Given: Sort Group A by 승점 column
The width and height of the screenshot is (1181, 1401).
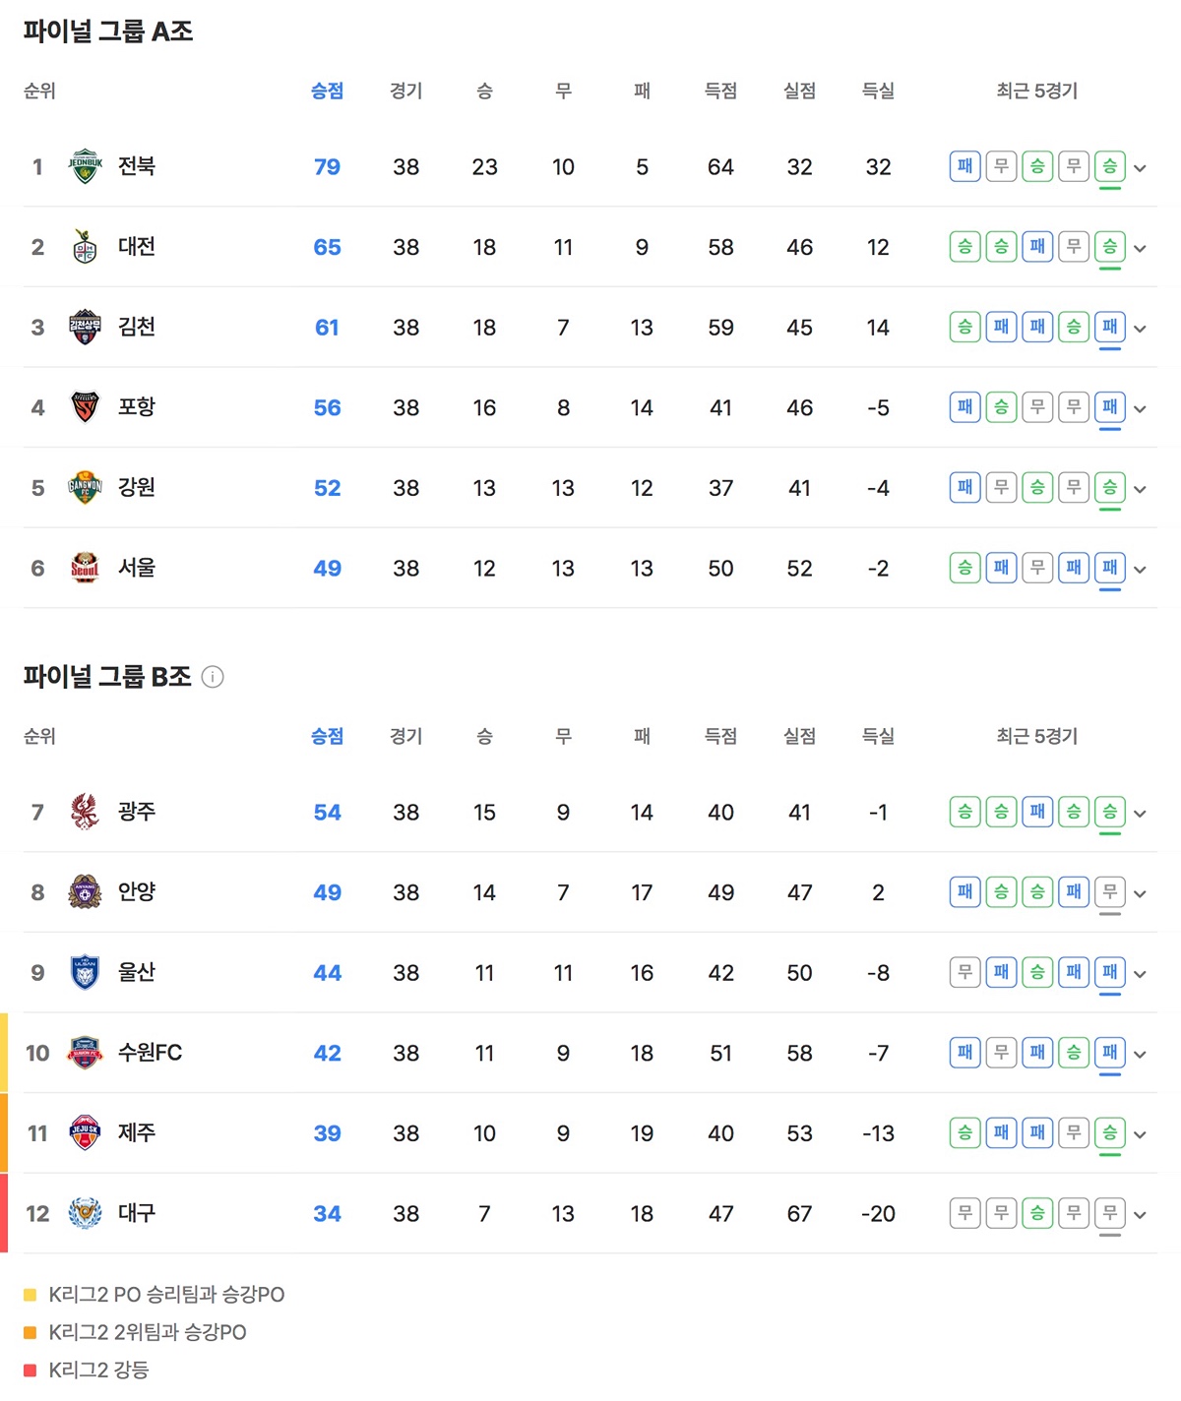Looking at the screenshot, I should pos(327,91).
